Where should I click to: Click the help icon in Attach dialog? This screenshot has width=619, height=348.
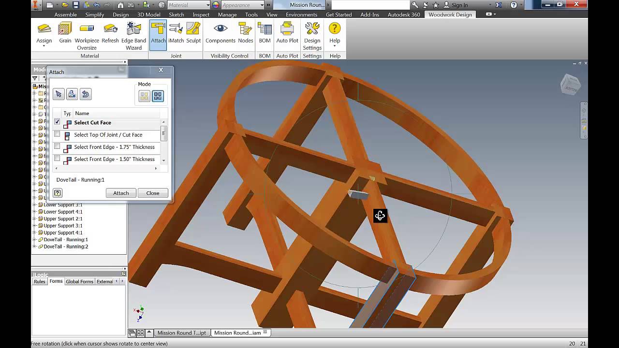(x=58, y=193)
